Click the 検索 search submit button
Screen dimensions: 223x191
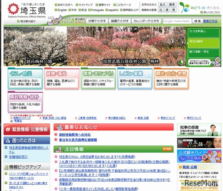click(198, 21)
